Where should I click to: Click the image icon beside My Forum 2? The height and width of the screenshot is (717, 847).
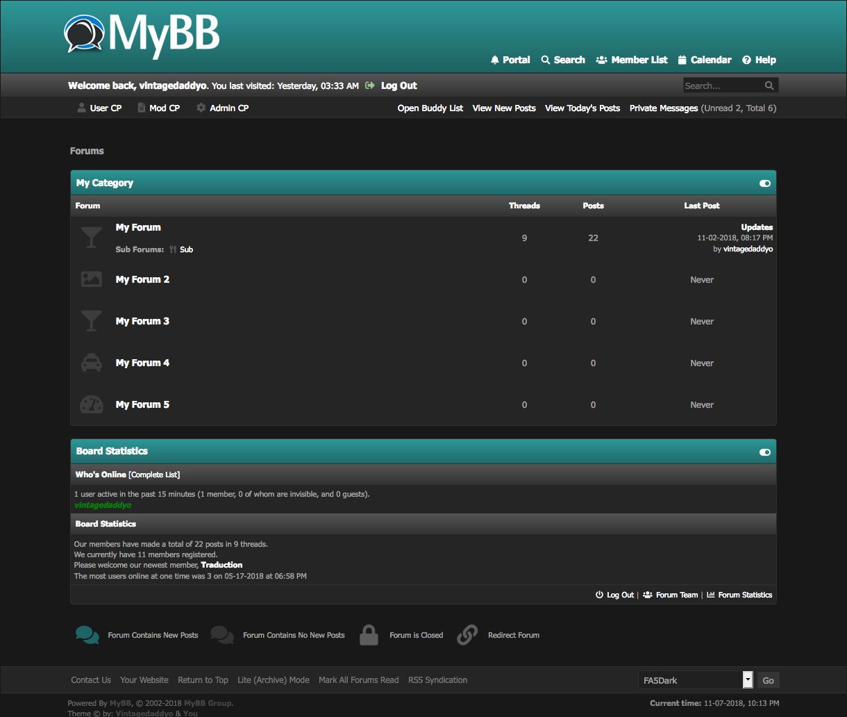[x=91, y=279]
